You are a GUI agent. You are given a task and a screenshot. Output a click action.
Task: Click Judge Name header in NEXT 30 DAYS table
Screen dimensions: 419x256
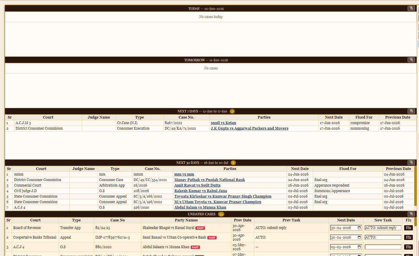click(84, 169)
